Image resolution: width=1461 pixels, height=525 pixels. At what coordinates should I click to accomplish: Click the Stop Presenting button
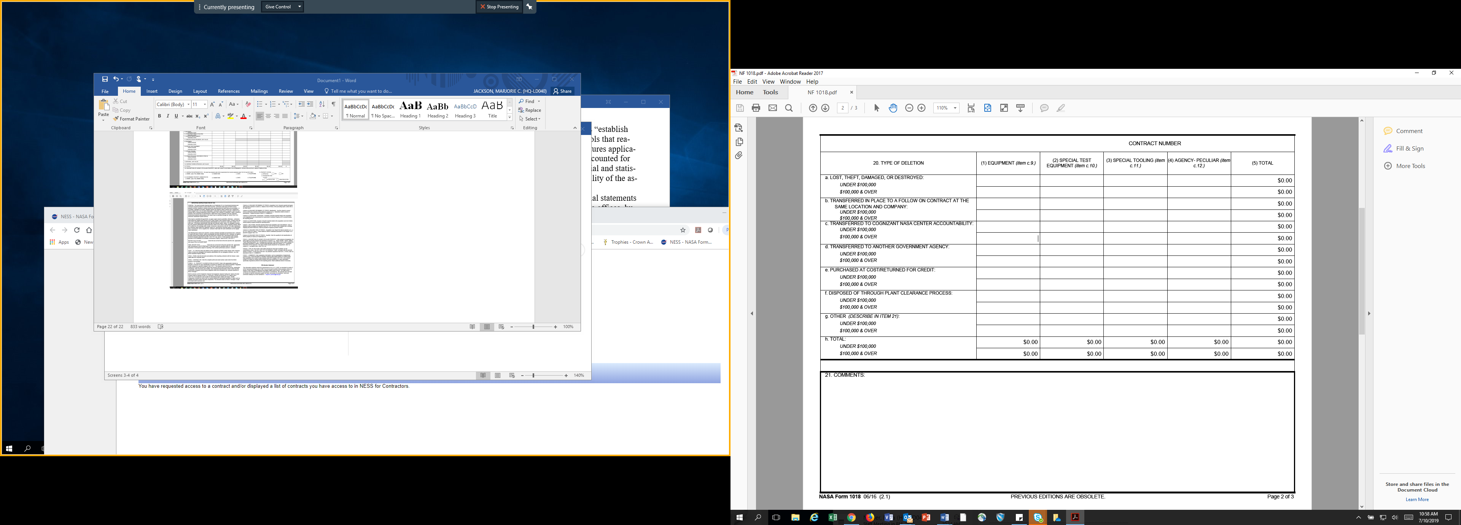coord(499,7)
